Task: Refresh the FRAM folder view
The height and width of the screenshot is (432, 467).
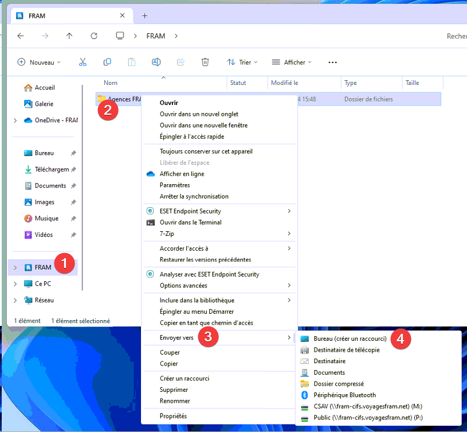Action: pos(94,36)
